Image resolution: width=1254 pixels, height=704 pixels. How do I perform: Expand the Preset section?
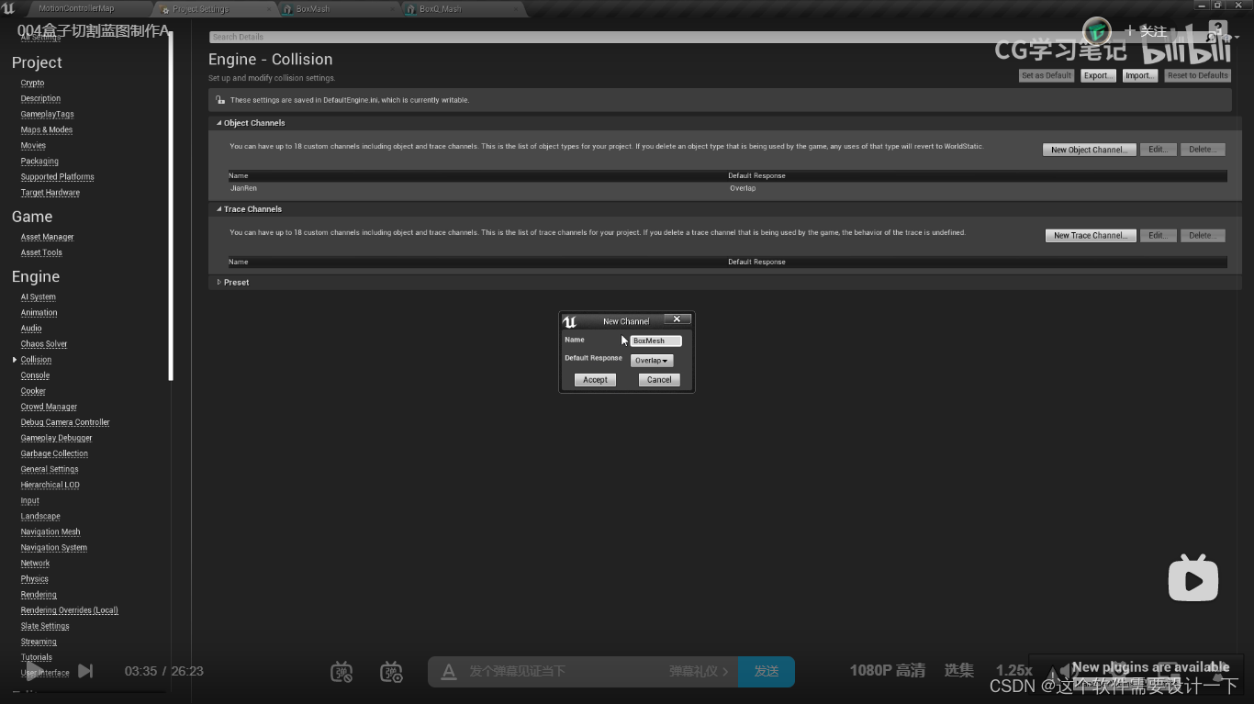point(219,283)
